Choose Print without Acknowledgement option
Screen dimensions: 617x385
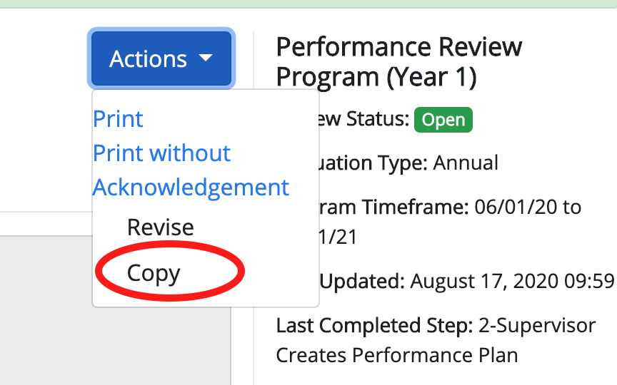coord(191,170)
